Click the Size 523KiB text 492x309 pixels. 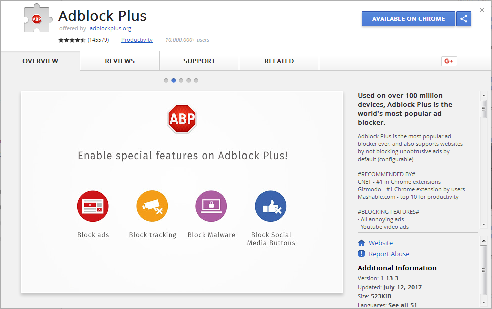click(374, 296)
